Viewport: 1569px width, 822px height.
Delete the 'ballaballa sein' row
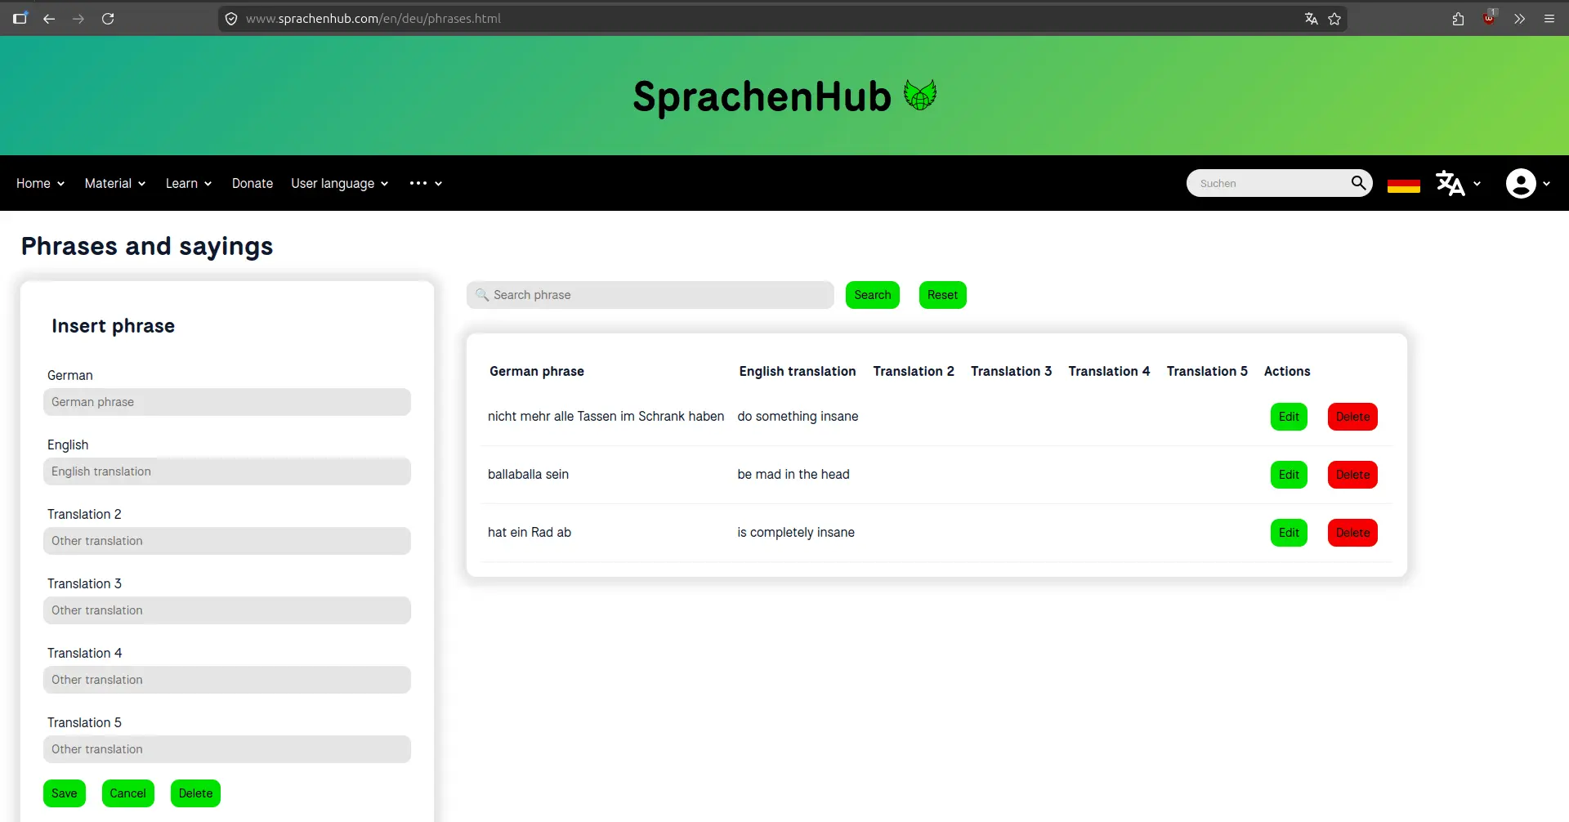[1352, 475]
